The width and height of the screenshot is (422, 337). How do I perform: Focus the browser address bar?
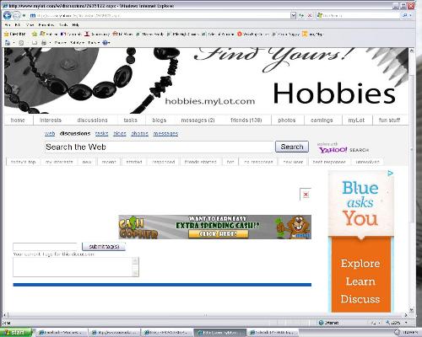click(160, 15)
